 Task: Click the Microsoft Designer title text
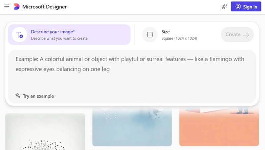point(44,7)
